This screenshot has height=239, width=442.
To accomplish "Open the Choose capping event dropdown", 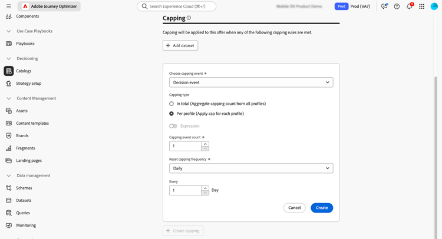I will [250, 82].
